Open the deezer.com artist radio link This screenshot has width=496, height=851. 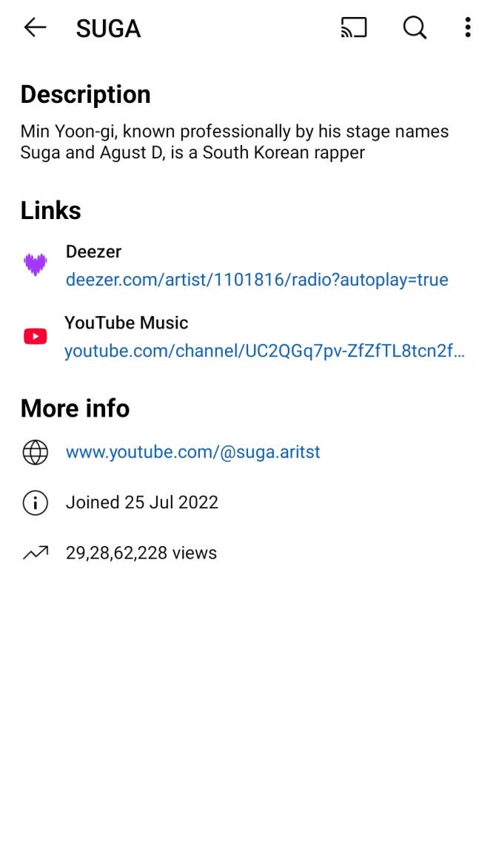[257, 280]
